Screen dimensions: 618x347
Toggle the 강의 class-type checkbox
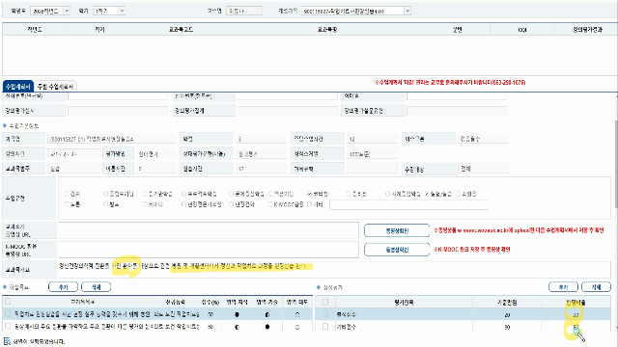pos(67,194)
